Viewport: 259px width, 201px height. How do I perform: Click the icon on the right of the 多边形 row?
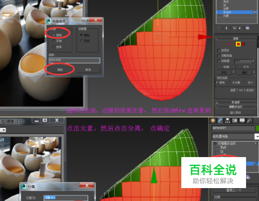coord(254,12)
